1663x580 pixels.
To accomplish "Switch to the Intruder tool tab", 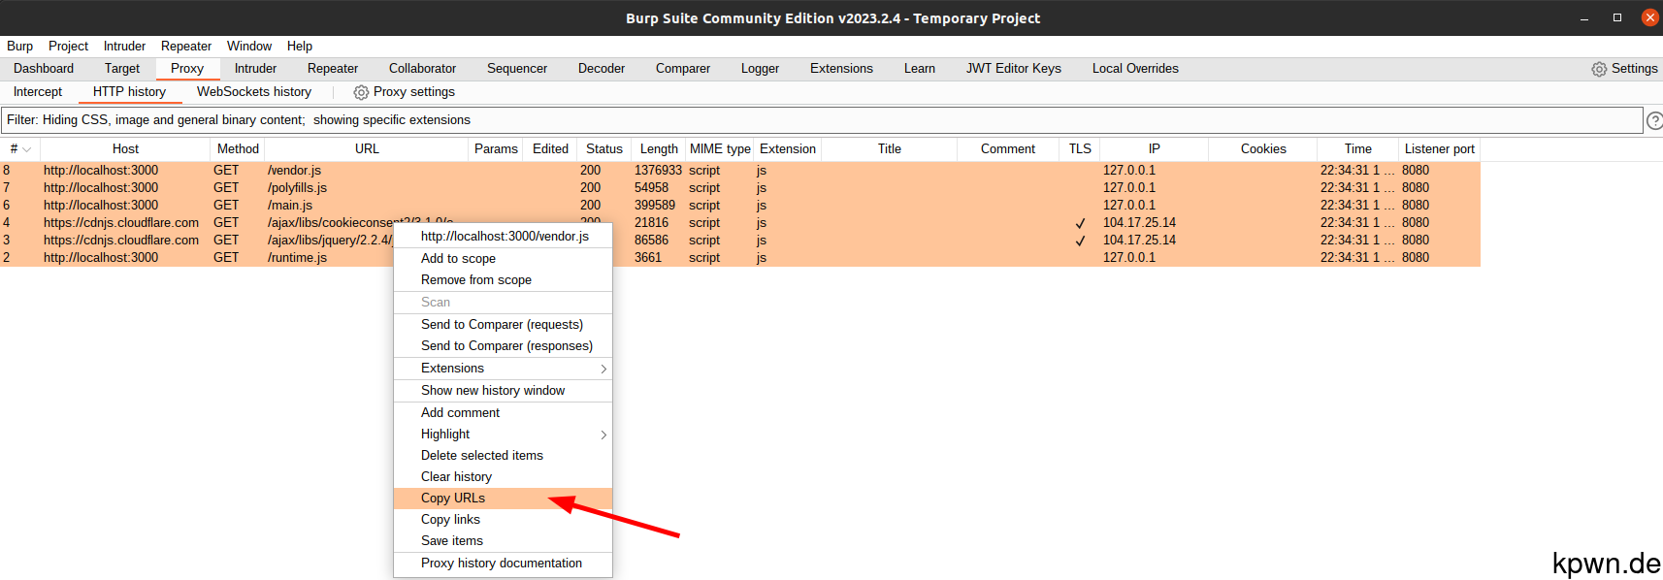I will pos(255,69).
